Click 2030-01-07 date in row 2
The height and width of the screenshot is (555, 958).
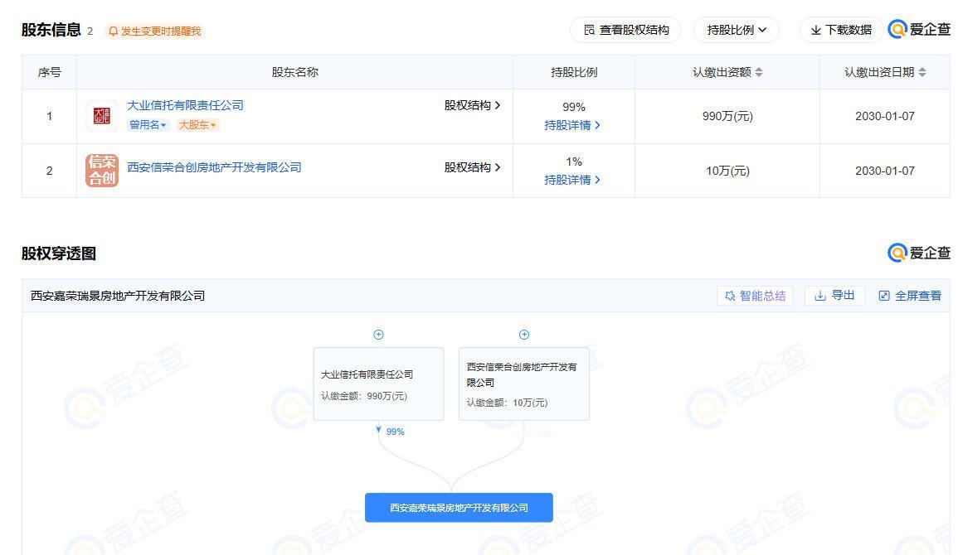pos(885,171)
